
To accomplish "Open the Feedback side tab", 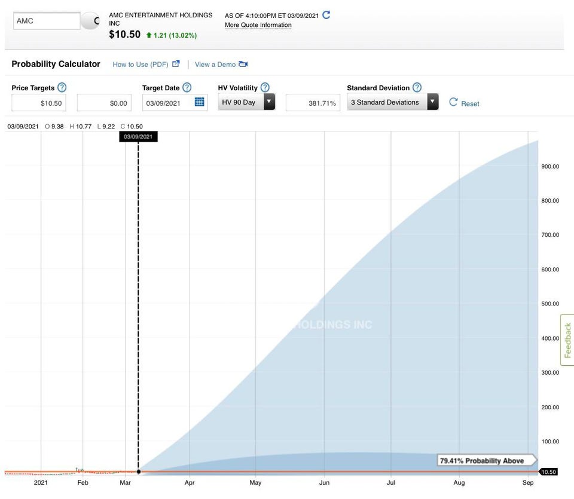I will (x=567, y=340).
